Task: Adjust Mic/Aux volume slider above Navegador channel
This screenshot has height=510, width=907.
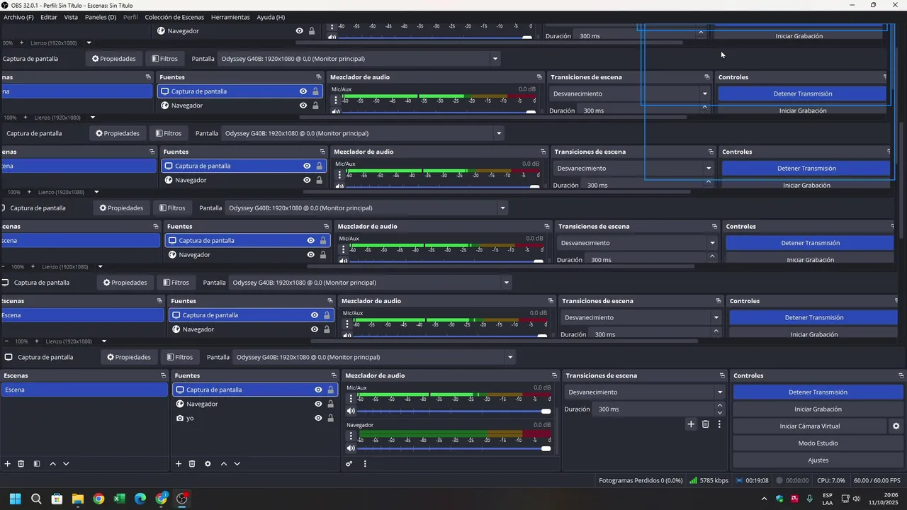Action: [453, 411]
